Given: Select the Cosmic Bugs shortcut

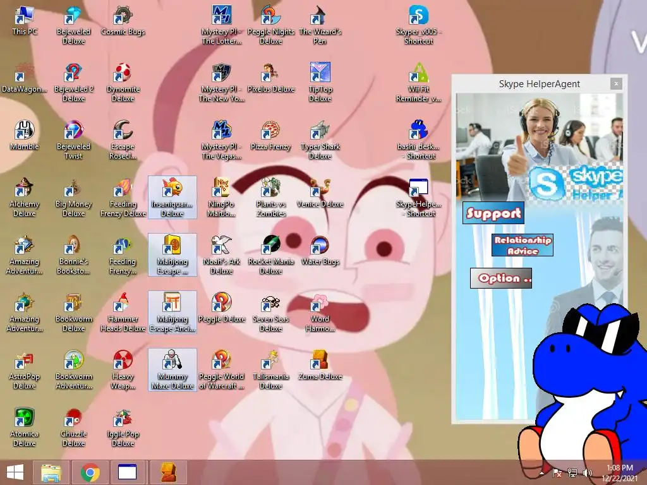Looking at the screenshot, I should click(123, 21).
